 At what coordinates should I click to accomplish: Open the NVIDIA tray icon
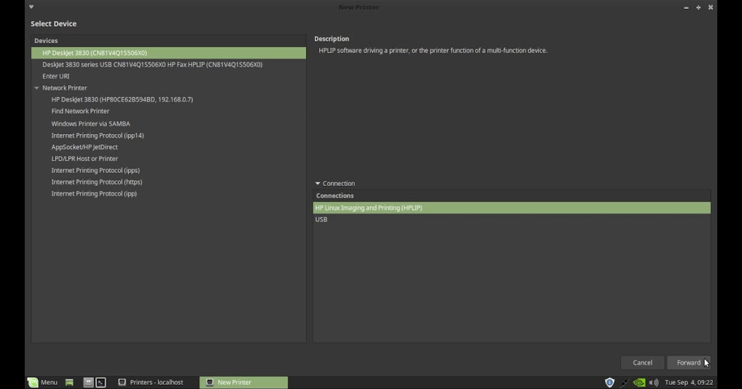tap(639, 382)
